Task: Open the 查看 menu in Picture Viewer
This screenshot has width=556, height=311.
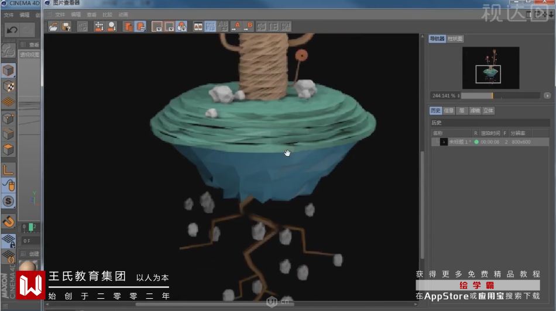Action: click(x=91, y=15)
